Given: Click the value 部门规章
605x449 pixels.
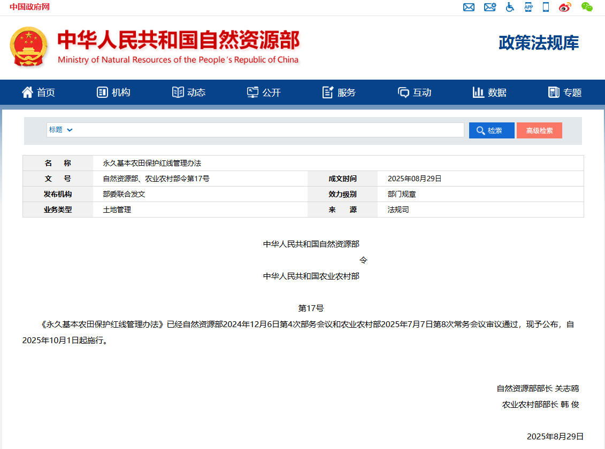Looking at the screenshot, I should point(402,194).
